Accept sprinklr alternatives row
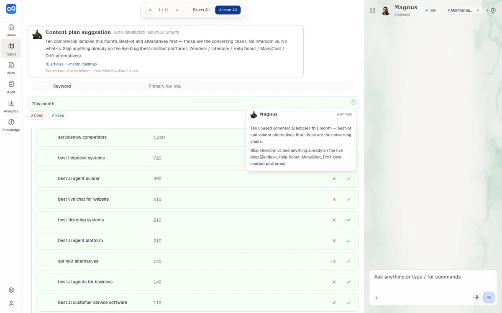502x313 pixels. tap(348, 261)
